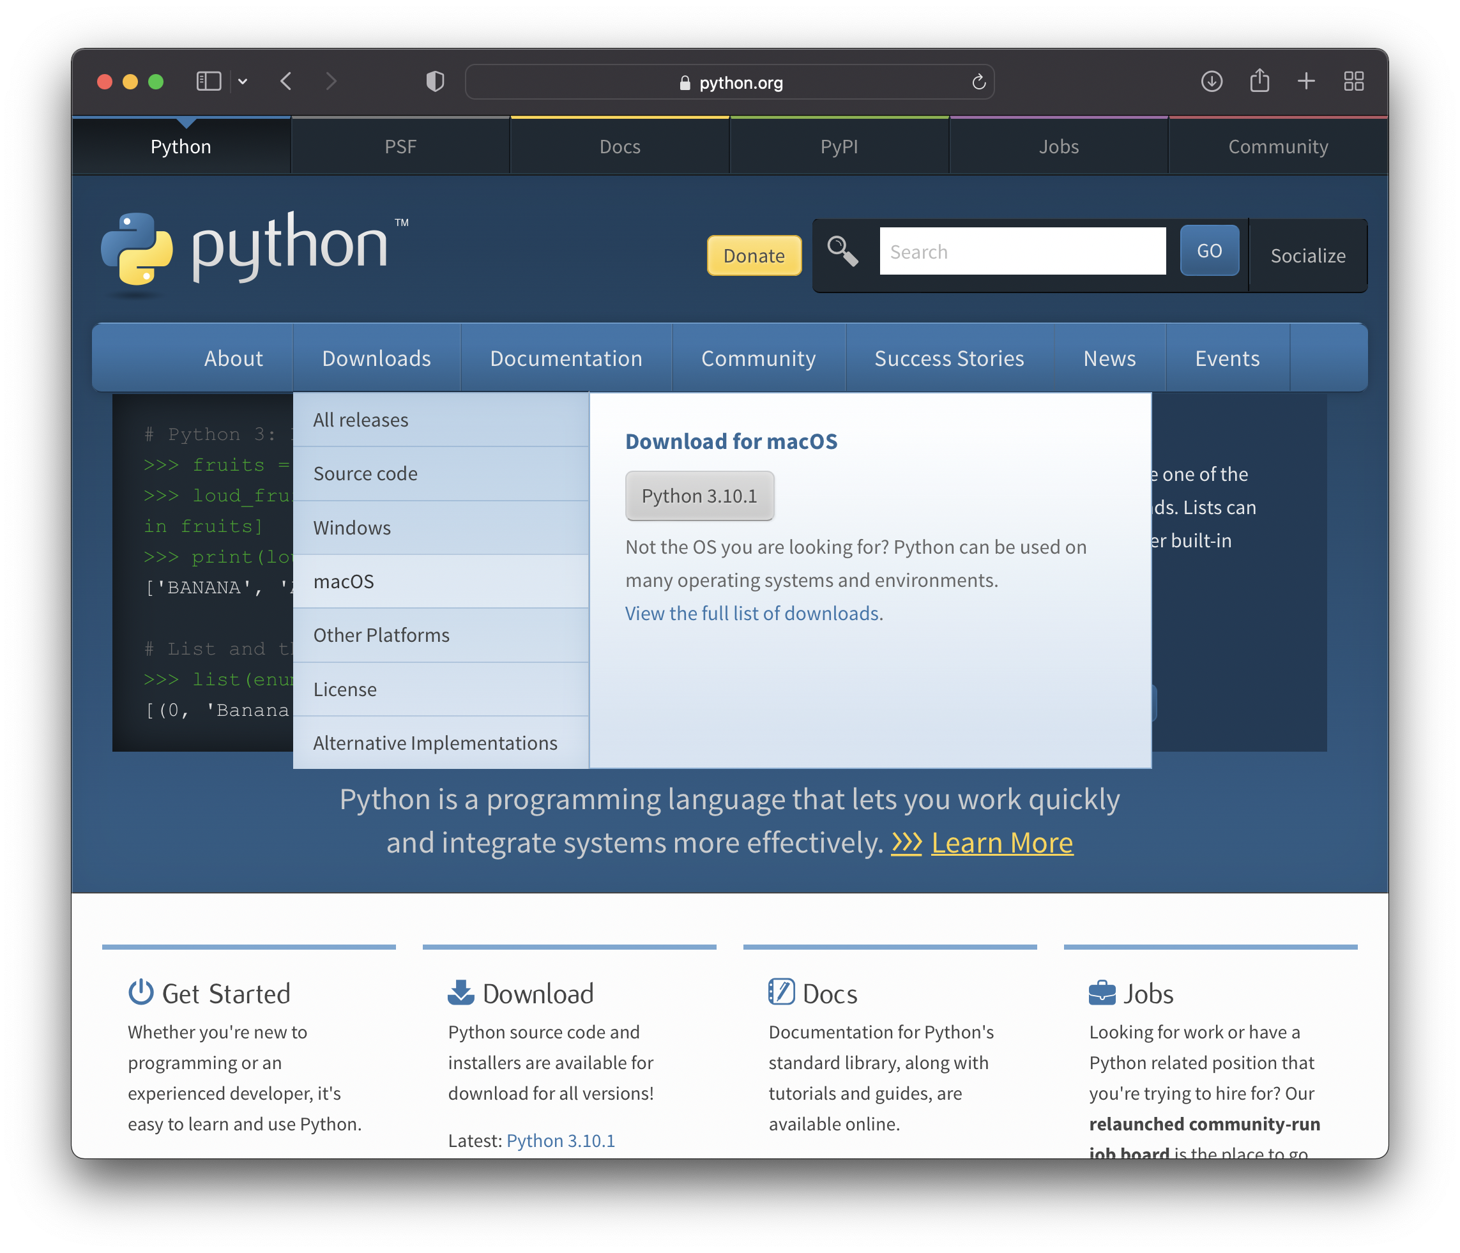Add a new tab with plus icon

coord(1305,82)
